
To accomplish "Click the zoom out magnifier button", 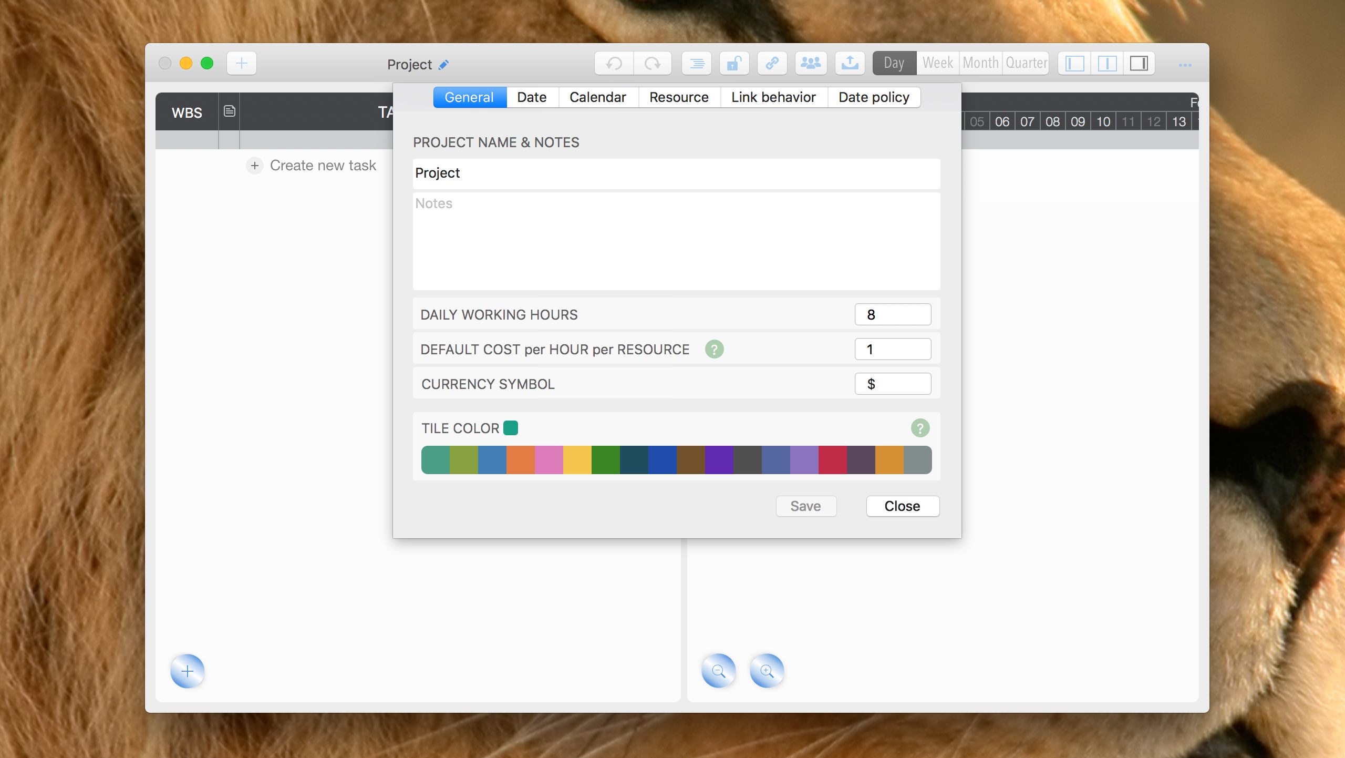I will [718, 671].
